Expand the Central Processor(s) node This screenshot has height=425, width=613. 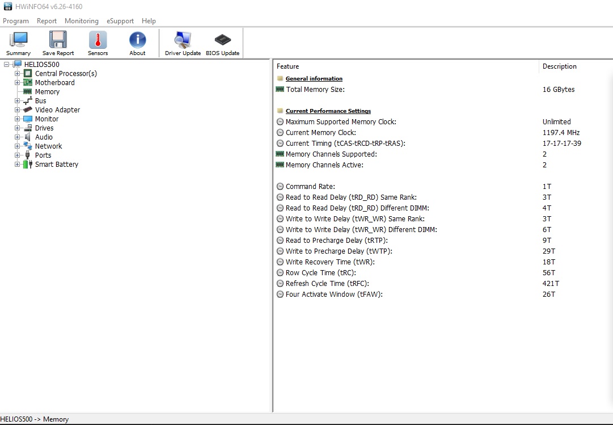(x=17, y=73)
